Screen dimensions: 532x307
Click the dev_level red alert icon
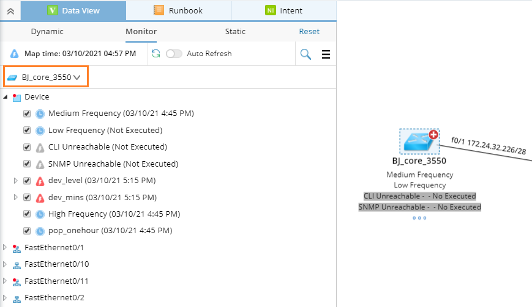[x=40, y=181]
